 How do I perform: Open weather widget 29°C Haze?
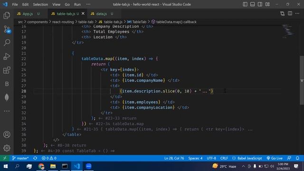pyautogui.click(x=224, y=166)
